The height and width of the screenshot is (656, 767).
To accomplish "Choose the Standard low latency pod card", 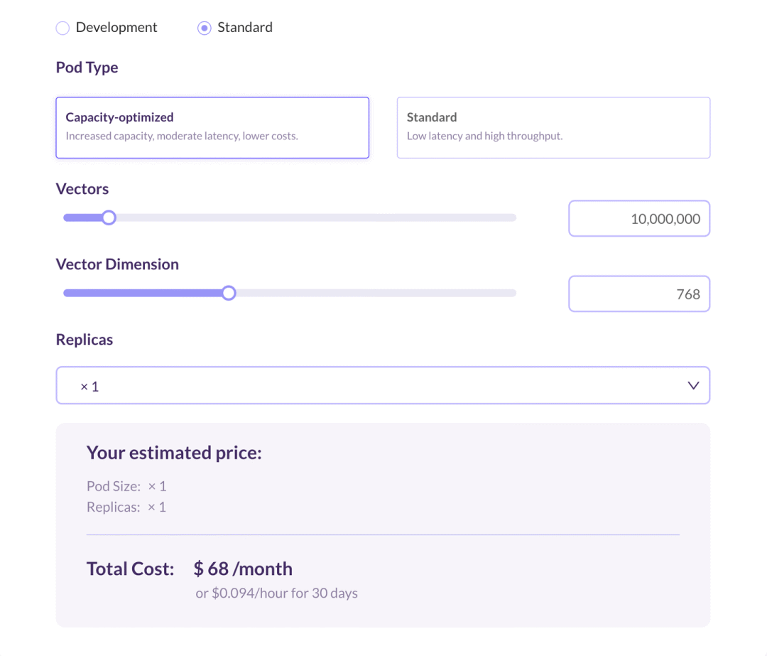I will pos(553,127).
